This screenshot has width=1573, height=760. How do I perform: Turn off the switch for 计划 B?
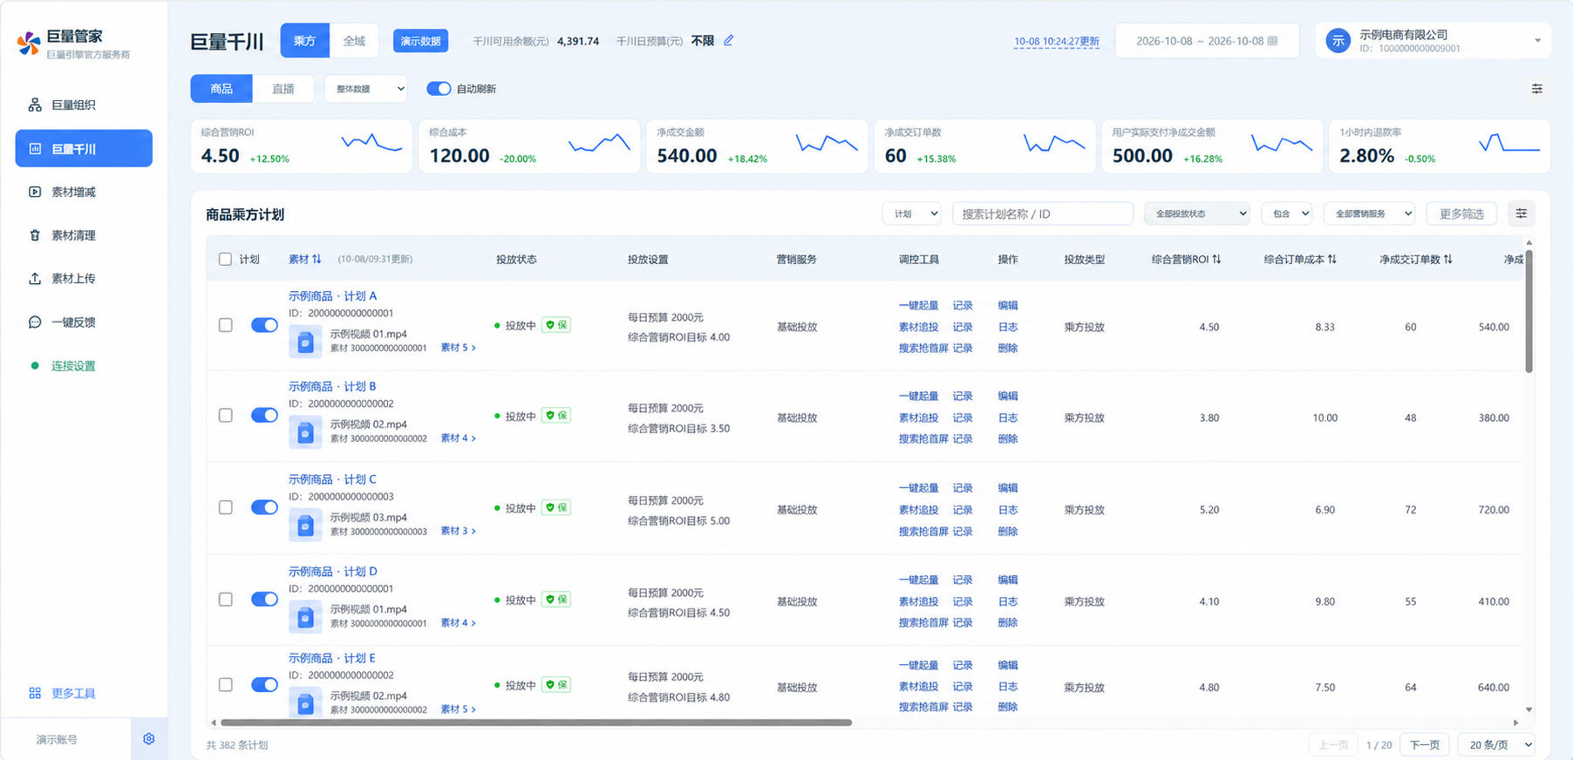click(264, 416)
